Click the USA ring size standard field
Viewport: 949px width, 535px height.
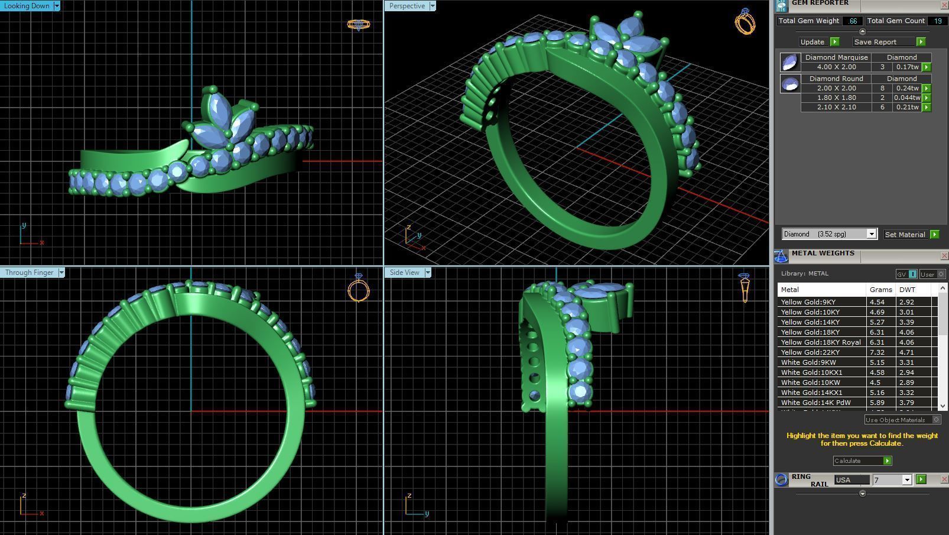pyautogui.click(x=851, y=480)
